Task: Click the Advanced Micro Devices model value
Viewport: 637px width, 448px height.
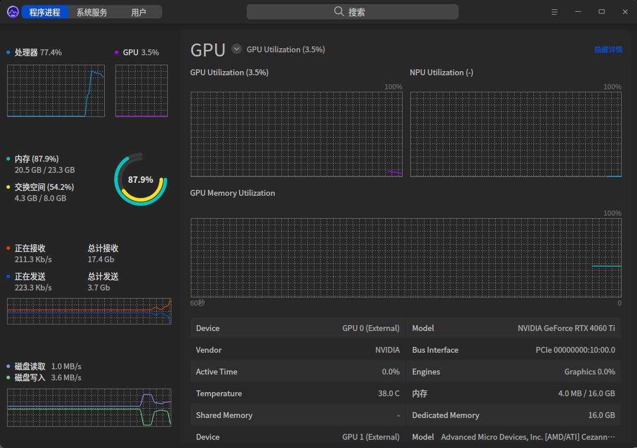Action: [528, 437]
